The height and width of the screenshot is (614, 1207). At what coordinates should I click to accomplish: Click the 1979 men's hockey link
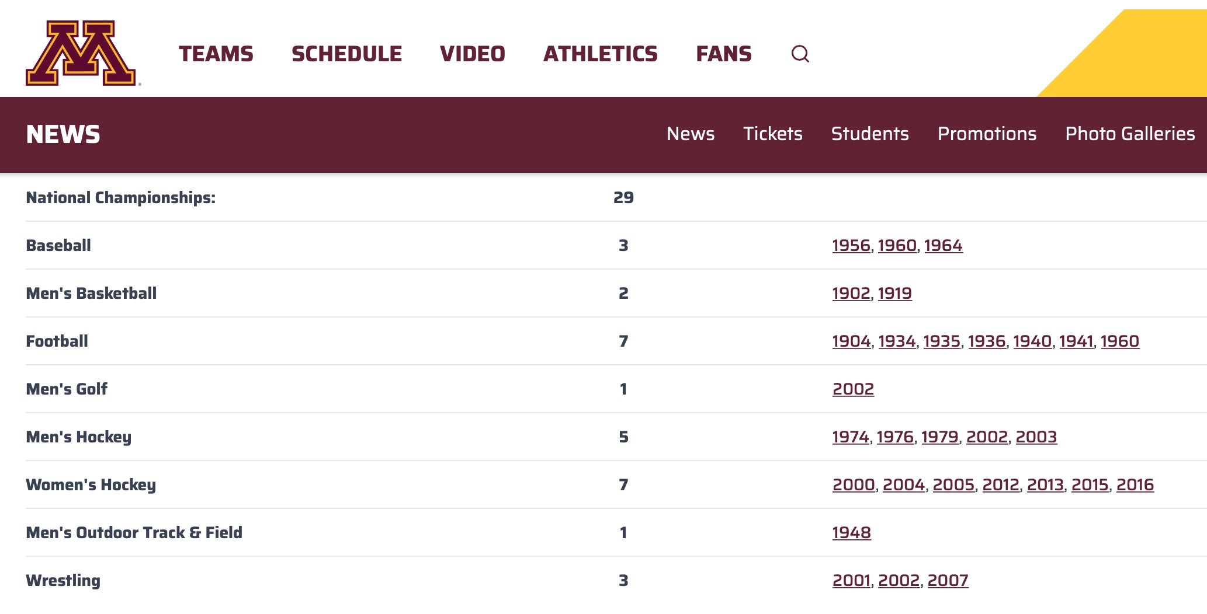(x=939, y=437)
